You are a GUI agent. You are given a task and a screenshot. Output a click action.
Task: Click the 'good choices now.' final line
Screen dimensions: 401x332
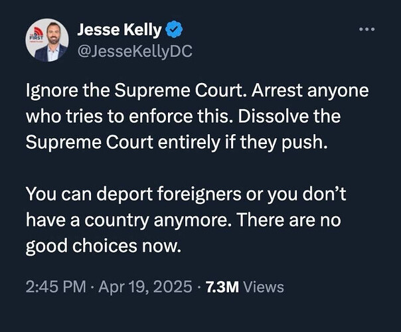coord(104,246)
